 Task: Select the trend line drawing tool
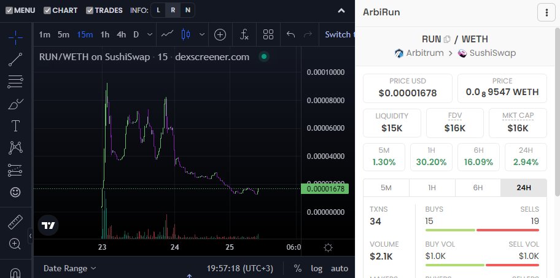[x=15, y=60]
